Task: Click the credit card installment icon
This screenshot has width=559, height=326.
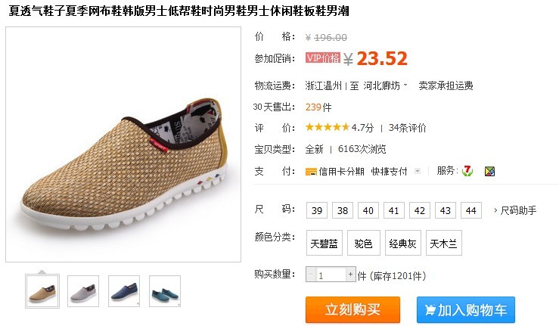Action: click(311, 172)
